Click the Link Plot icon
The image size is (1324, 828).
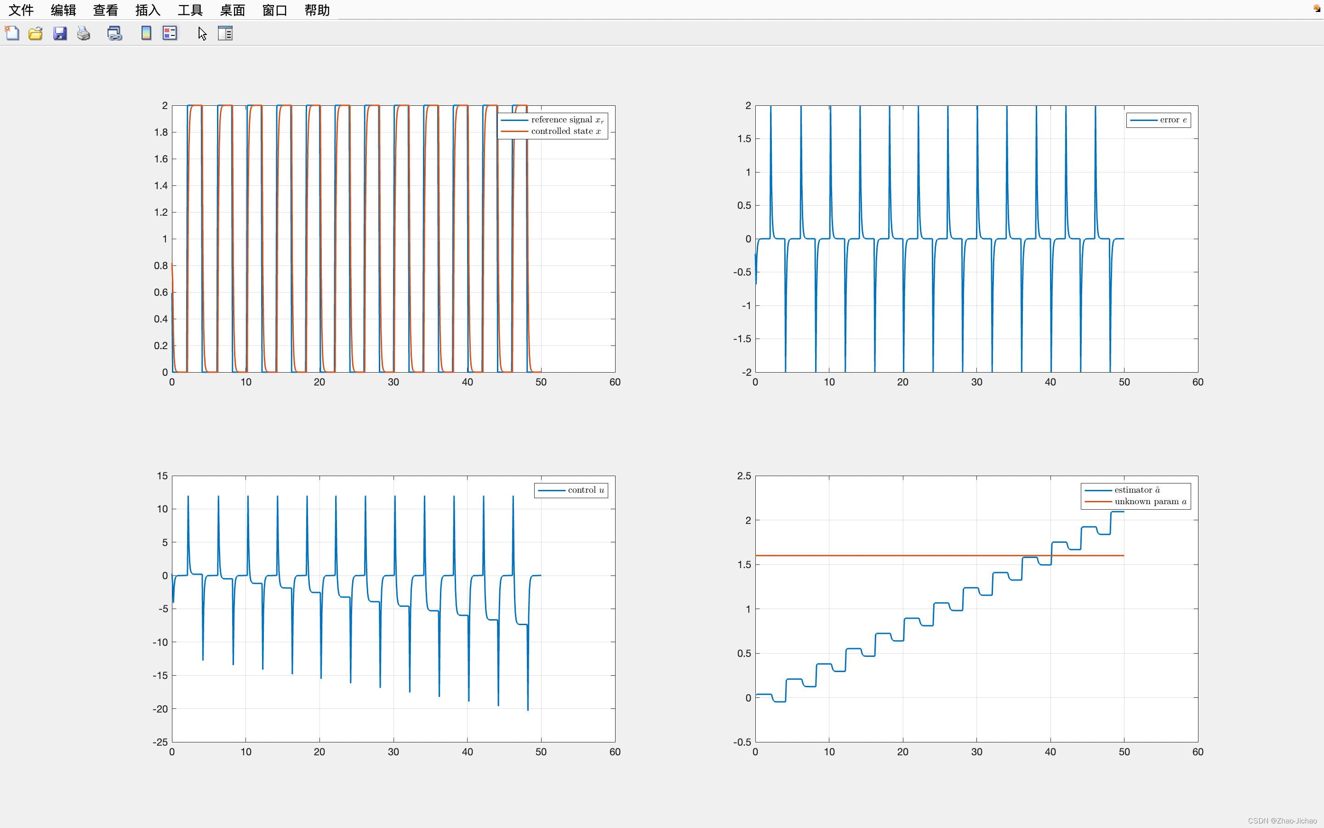point(114,34)
